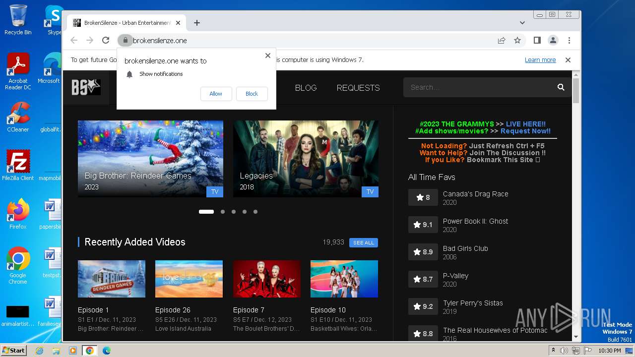The image size is (635, 357).
Task: Open Chrome three-dot menu
Action: 569,40
